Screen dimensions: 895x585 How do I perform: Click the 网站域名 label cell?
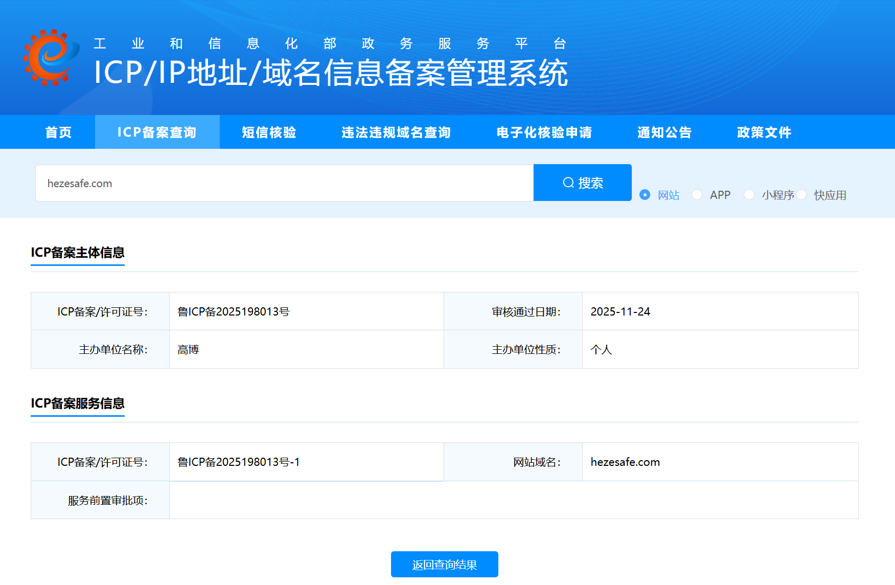click(x=513, y=462)
